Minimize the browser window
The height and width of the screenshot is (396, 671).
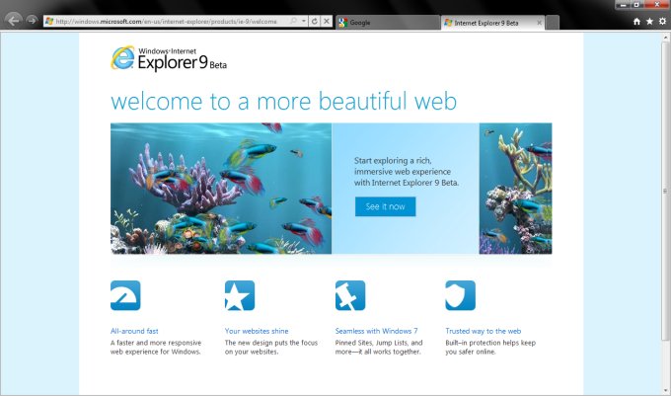(624, 5)
